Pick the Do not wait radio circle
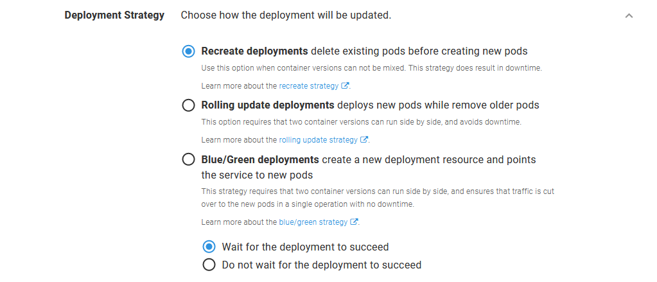This screenshot has width=657, height=282. (x=209, y=265)
